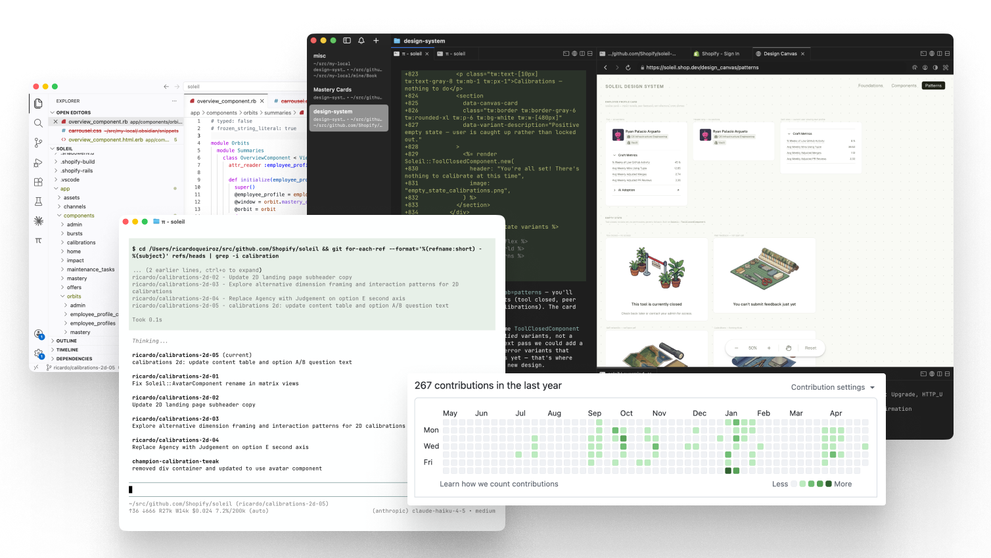This screenshot has height=558, width=991.
Task: Open Run and Debug view in VS Code
Action: tap(38, 162)
